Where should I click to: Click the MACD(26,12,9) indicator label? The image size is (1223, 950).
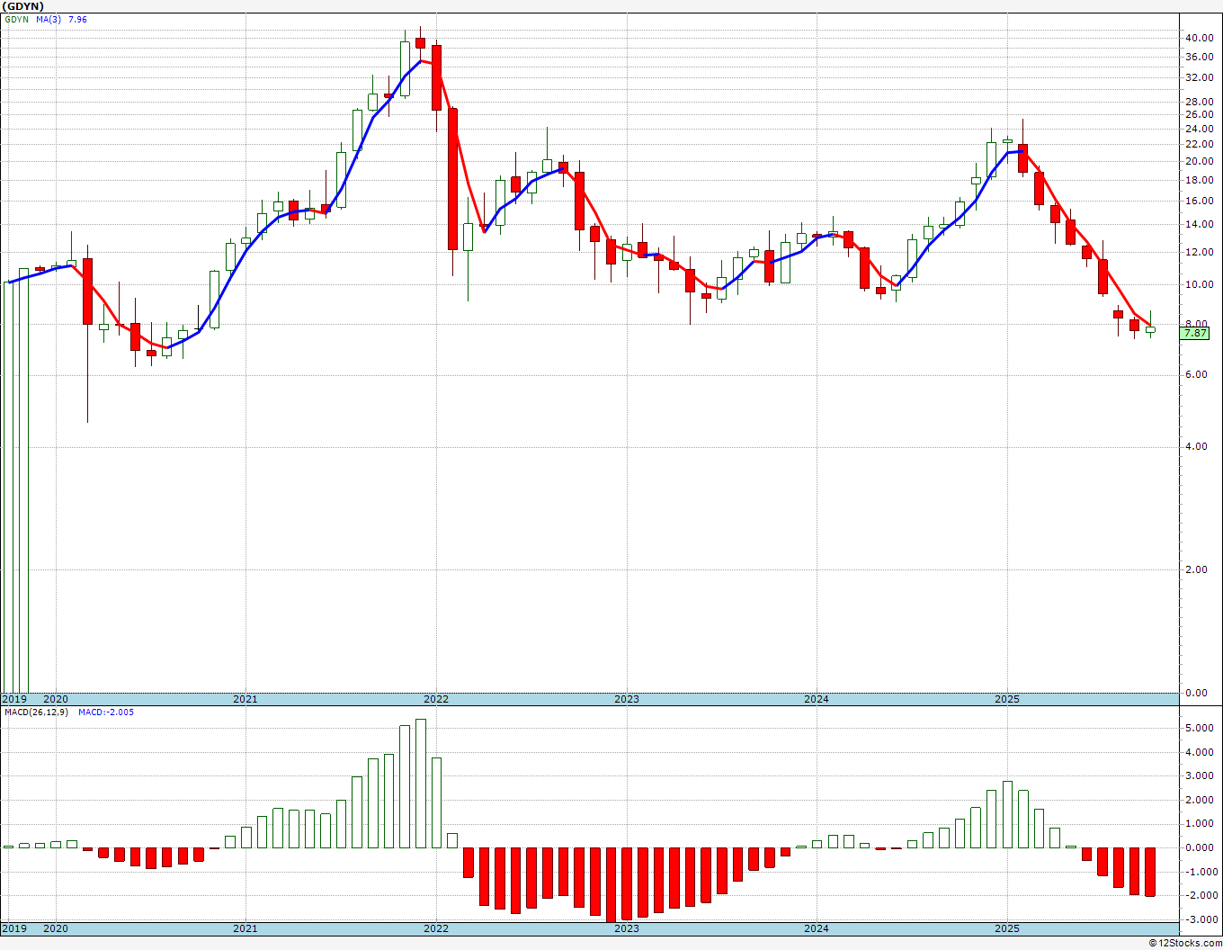pyautogui.click(x=36, y=712)
